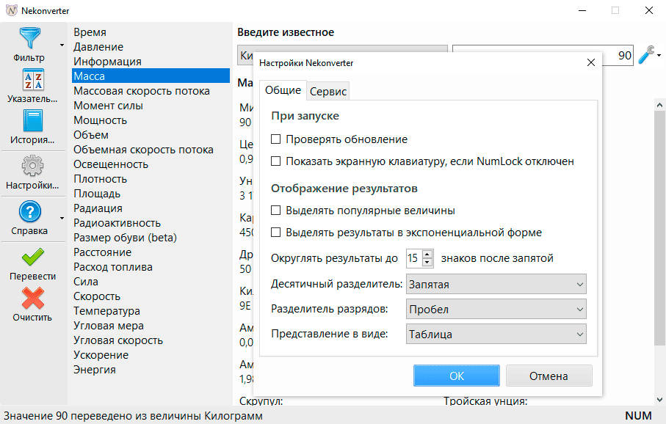Select Освещенность in the category list
The image size is (666, 424).
pos(111,164)
